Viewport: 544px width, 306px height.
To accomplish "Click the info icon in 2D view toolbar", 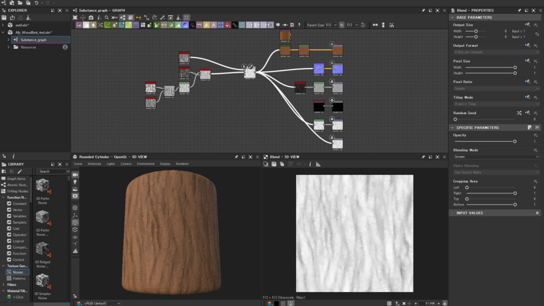I will coord(310,164).
